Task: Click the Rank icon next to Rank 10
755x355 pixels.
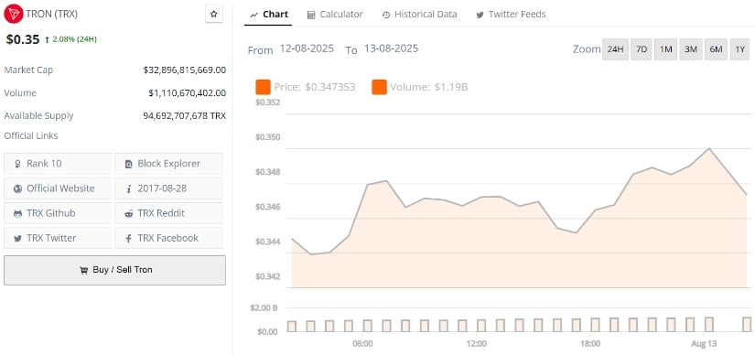Action: click(x=17, y=164)
